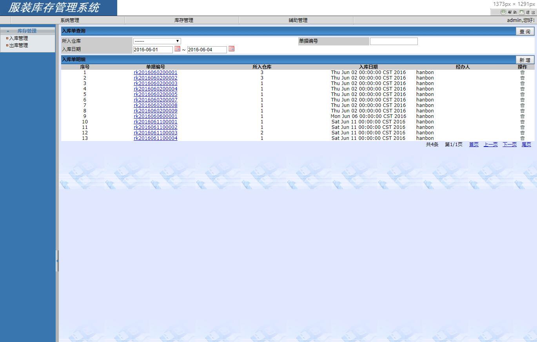Open the end date calendar picker
Screen dimensions: 537x342
231,49
